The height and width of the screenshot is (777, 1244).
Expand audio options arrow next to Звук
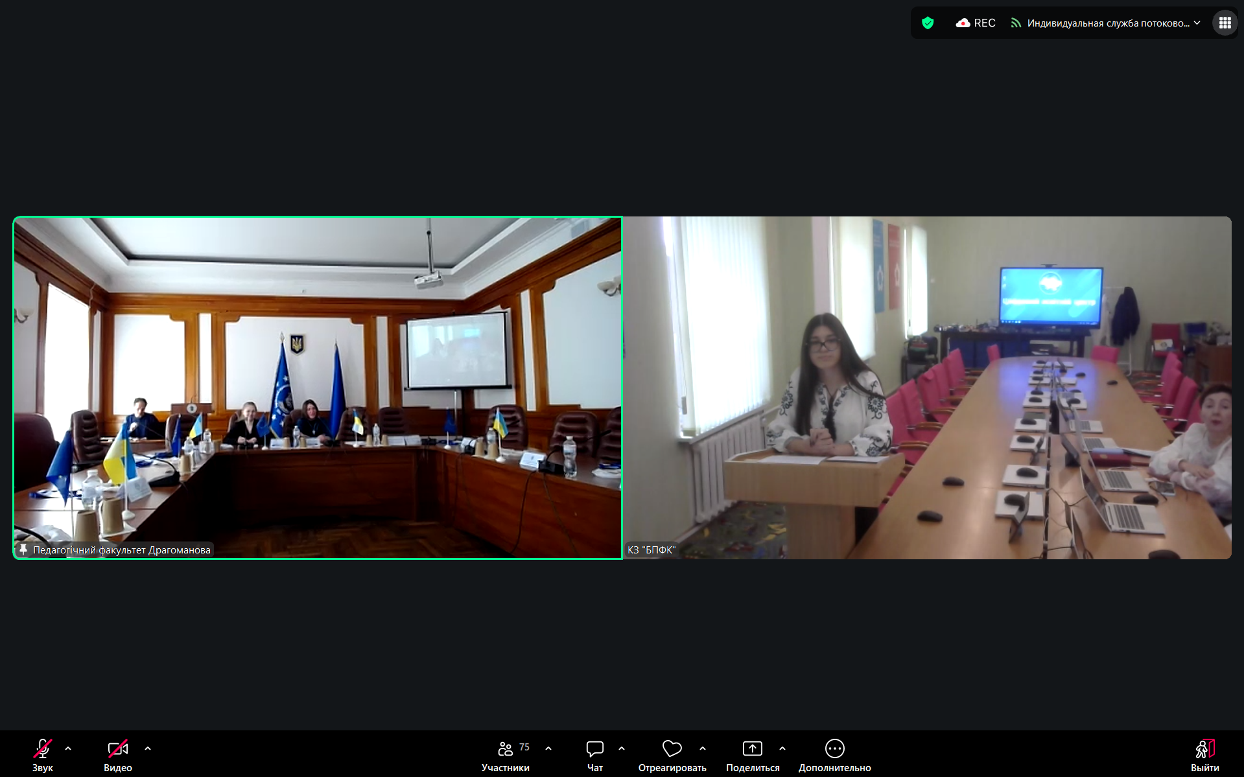pyautogui.click(x=68, y=749)
